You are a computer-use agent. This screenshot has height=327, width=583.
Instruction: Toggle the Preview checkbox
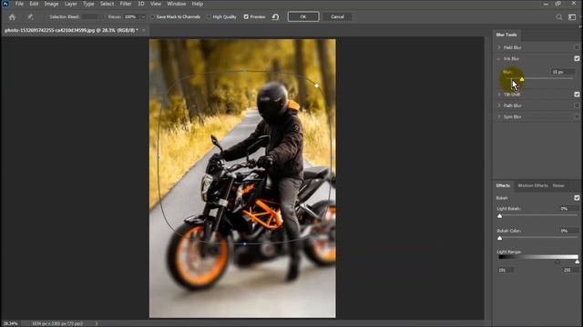click(x=246, y=17)
